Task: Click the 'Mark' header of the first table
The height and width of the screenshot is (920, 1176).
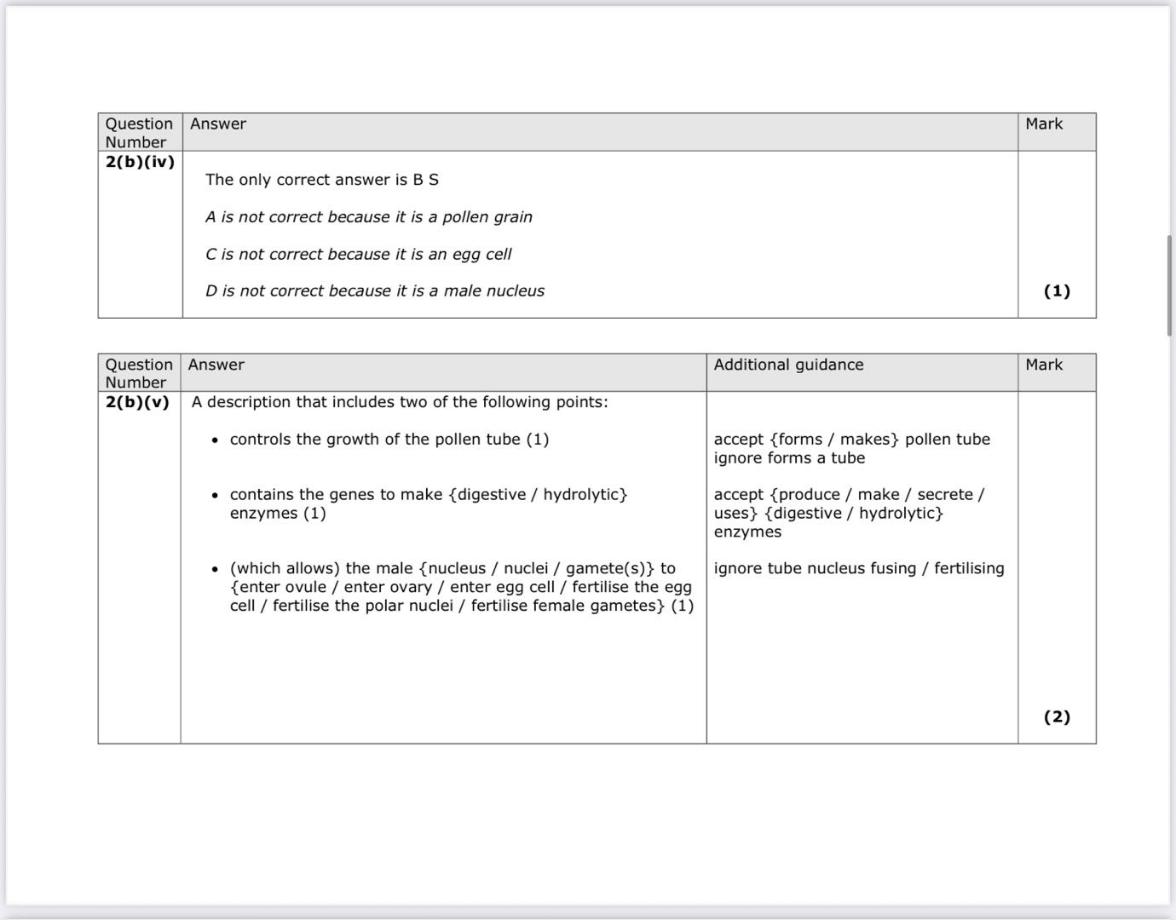Action: tap(1044, 124)
